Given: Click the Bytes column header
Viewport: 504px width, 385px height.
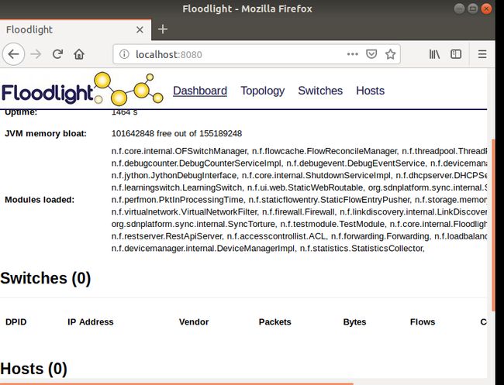Looking at the screenshot, I should (x=354, y=321).
